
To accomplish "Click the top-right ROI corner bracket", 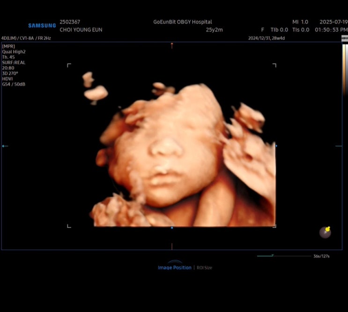I will [x=274, y=65].
